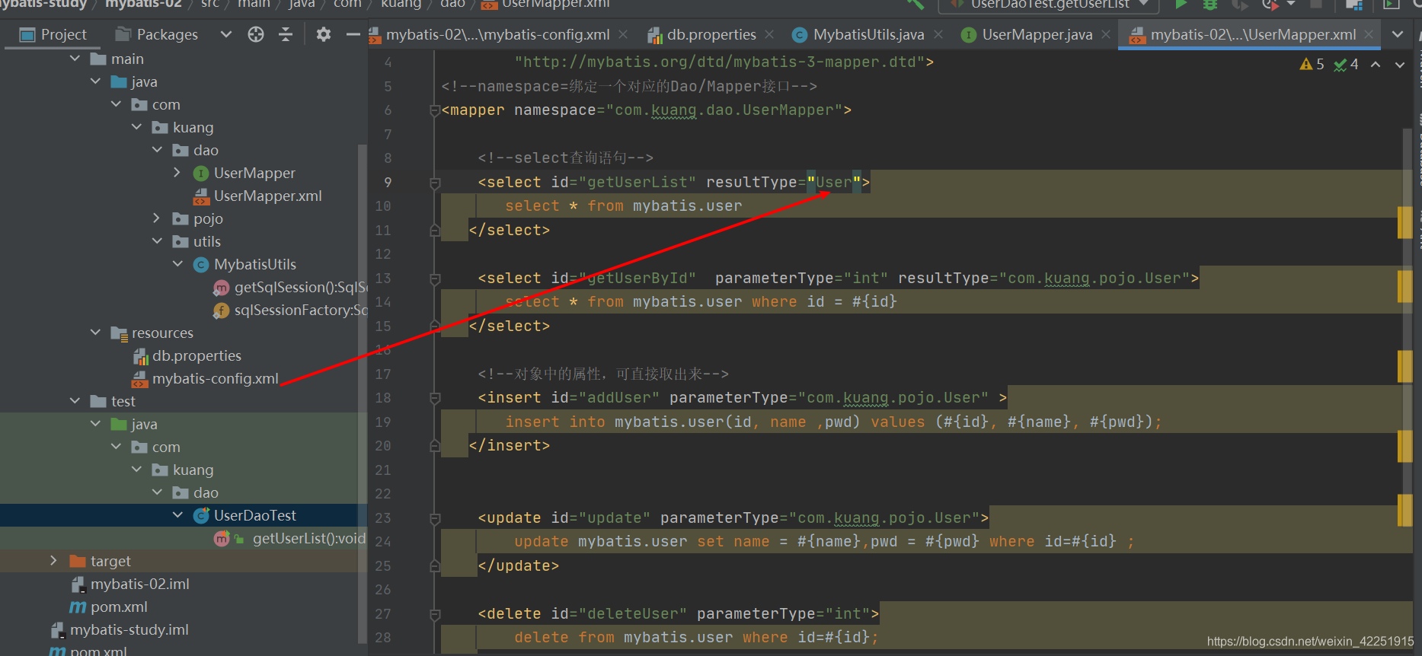This screenshot has width=1422, height=656.
Task: Open the MybatisUtils.java editor tab
Action: tap(868, 34)
